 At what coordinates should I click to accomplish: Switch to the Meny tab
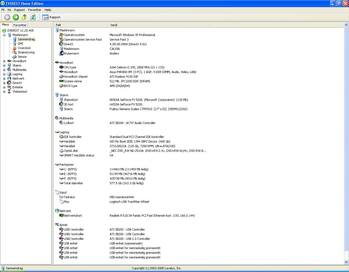[x=6, y=25]
